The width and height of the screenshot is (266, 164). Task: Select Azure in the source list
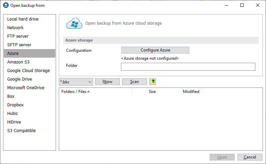(x=30, y=54)
